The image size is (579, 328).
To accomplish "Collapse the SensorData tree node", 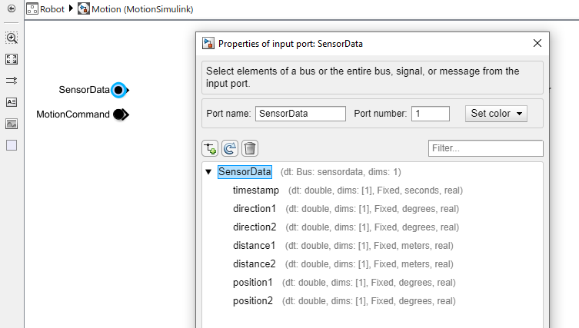I will pyautogui.click(x=208, y=172).
